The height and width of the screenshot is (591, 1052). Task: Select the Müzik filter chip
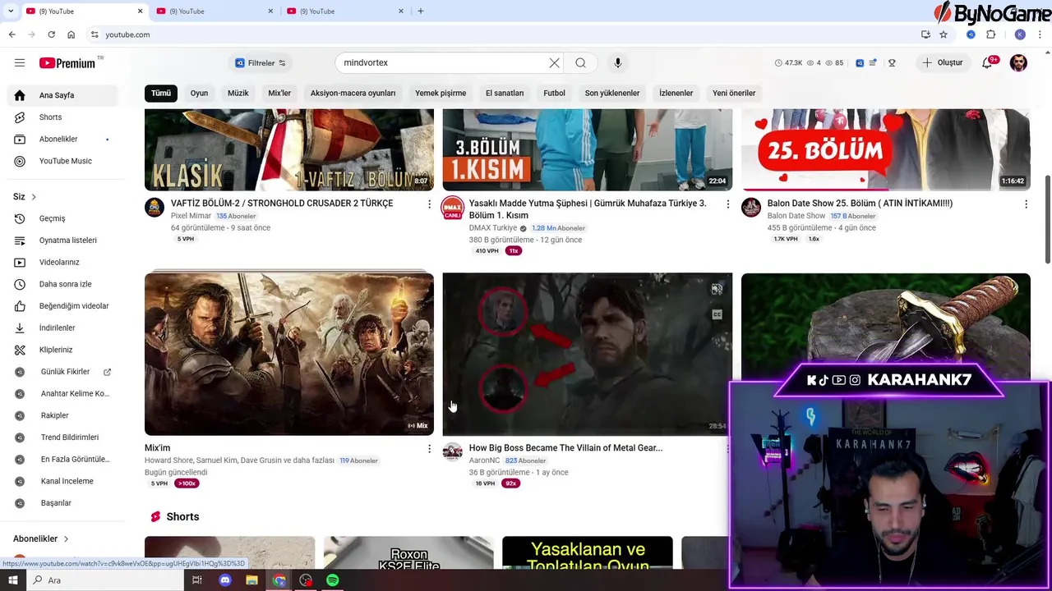coord(238,93)
